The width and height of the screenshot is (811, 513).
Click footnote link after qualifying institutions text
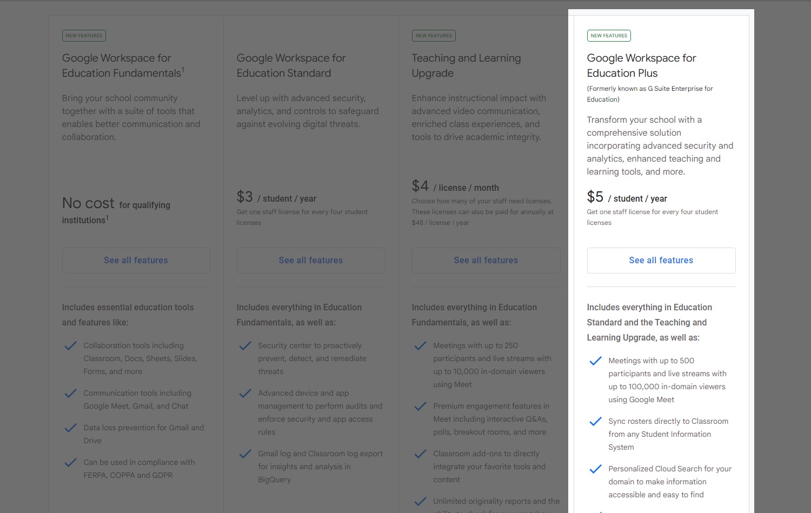click(107, 216)
